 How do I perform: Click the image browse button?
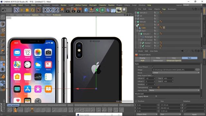tap(197, 70)
